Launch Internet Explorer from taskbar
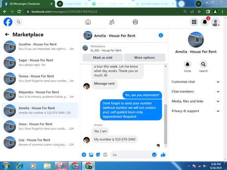 coord(20,166)
